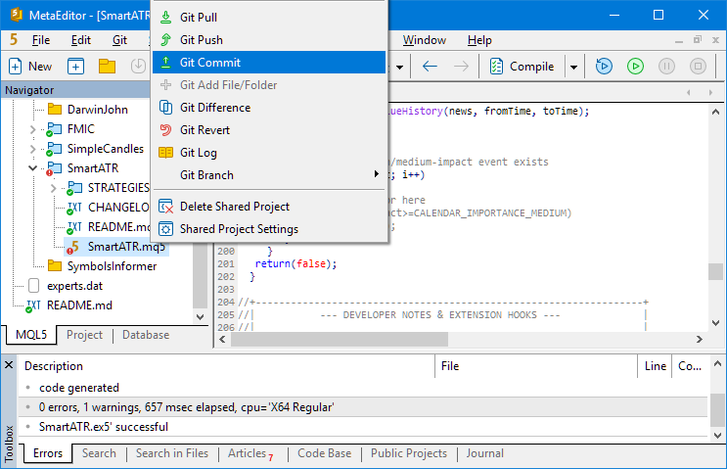Expand the Git Branch submenu
This screenshot has height=469, width=727.
(x=269, y=175)
